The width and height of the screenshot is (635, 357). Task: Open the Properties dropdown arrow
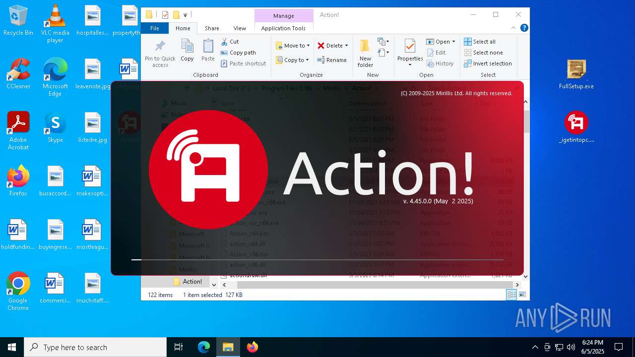pyautogui.click(x=410, y=65)
